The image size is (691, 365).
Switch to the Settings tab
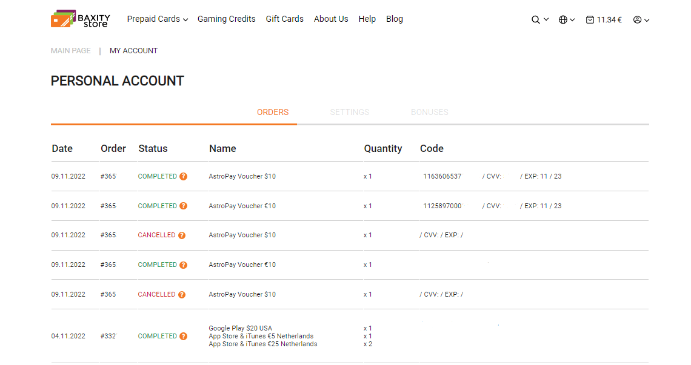click(x=350, y=112)
